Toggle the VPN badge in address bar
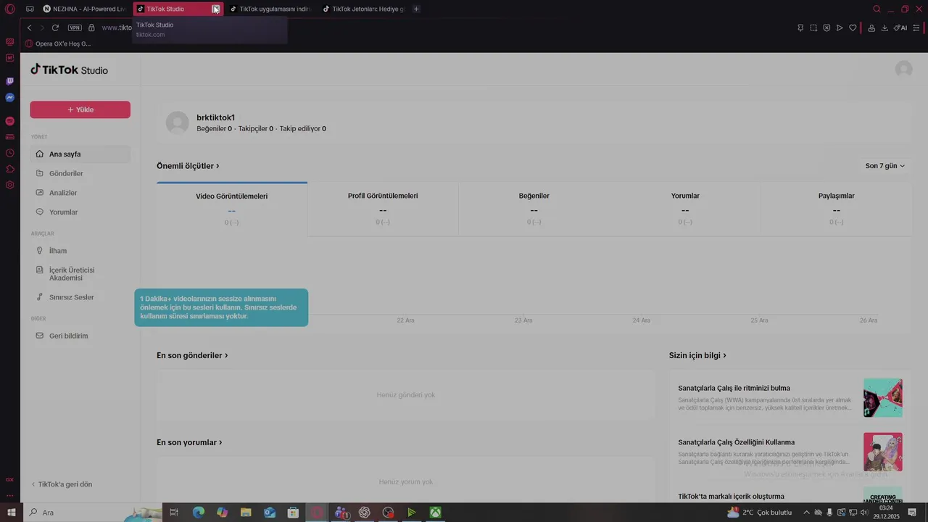Viewport: 928px width, 522px height. pyautogui.click(x=75, y=28)
